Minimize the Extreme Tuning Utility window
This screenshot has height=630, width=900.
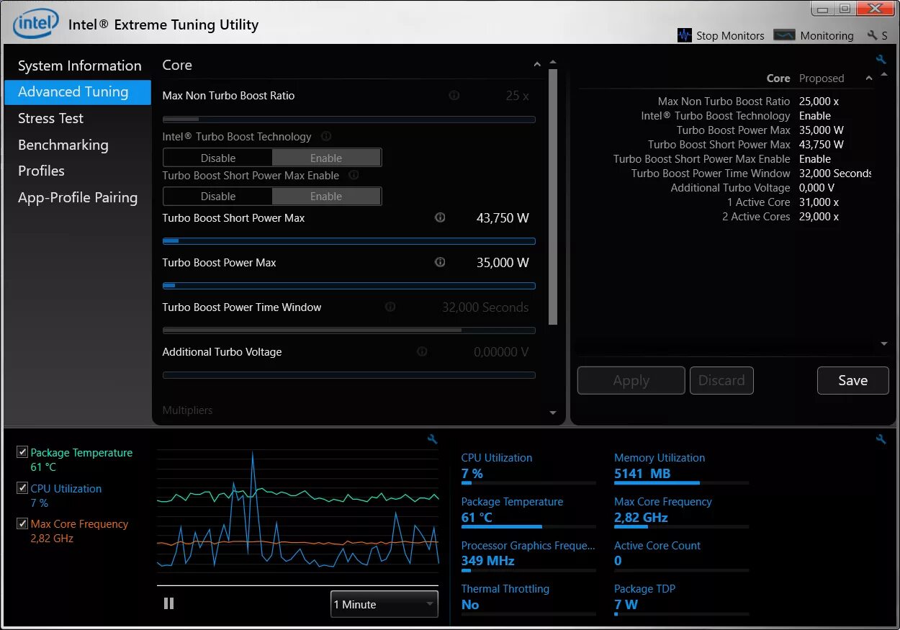pyautogui.click(x=824, y=8)
